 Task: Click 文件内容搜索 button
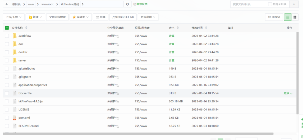(x=57, y=17)
